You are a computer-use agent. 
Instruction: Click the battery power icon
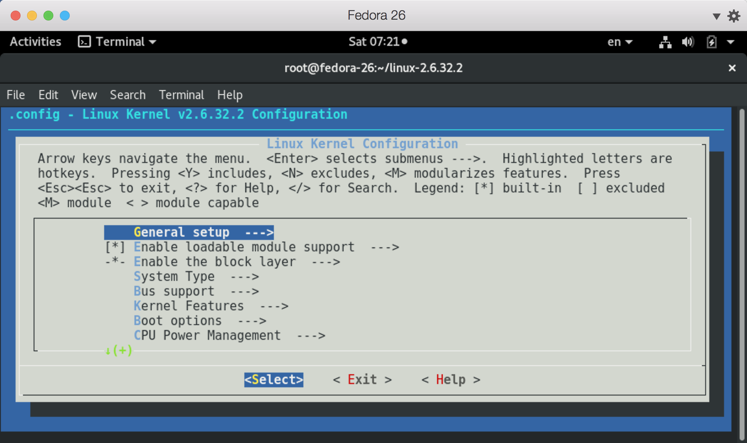click(x=711, y=42)
